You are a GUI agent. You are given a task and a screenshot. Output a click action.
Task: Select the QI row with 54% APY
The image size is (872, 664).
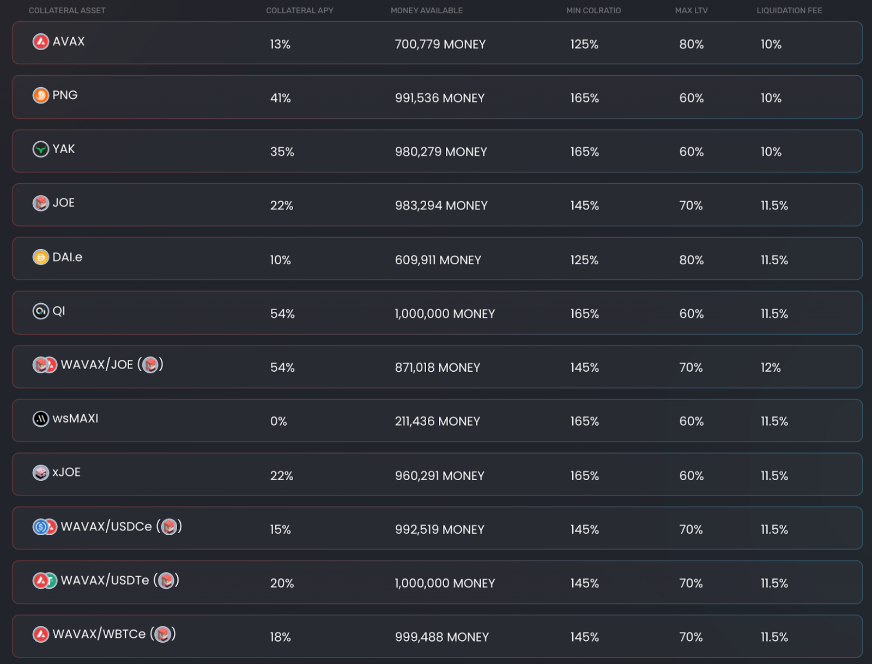click(x=437, y=313)
